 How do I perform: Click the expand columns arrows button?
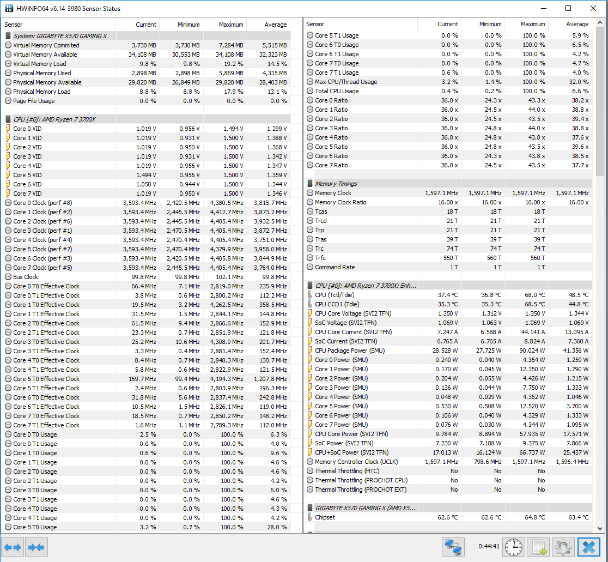pos(13,547)
